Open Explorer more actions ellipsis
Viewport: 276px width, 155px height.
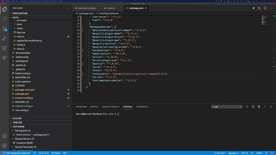pos(67,8)
